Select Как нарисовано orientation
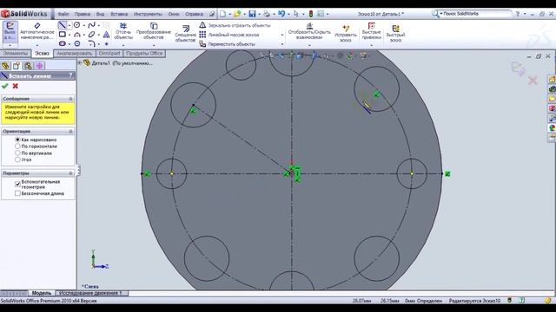This screenshot has width=556, height=312. tap(17, 140)
